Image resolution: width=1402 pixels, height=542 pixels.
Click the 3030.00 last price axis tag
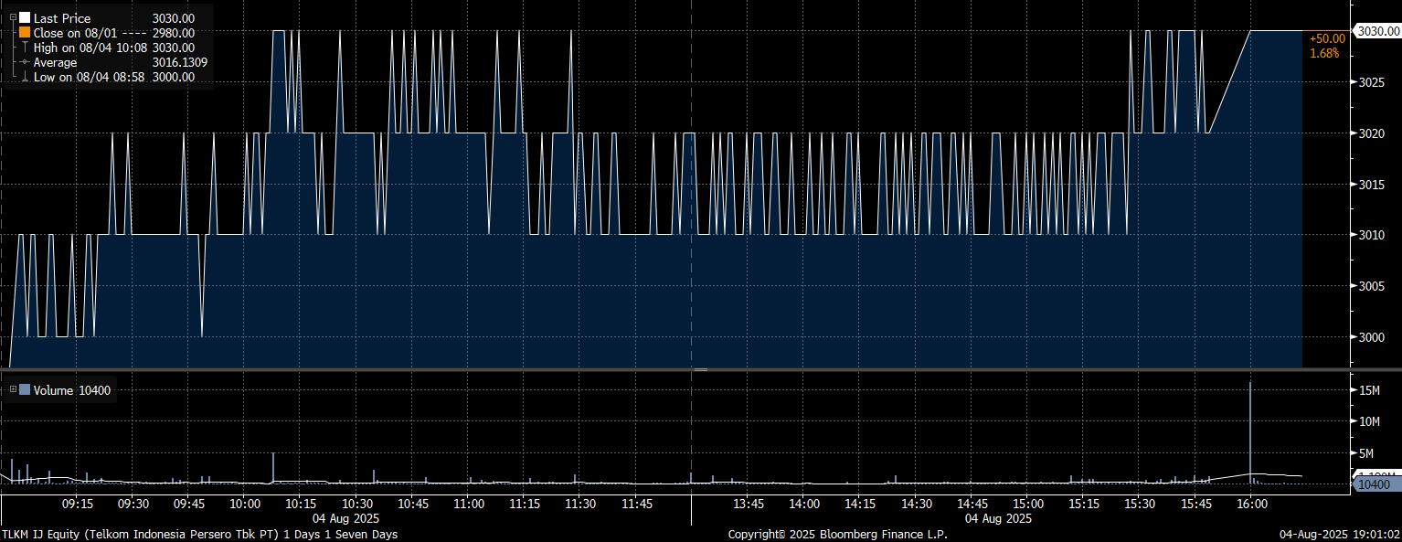pyautogui.click(x=1376, y=31)
